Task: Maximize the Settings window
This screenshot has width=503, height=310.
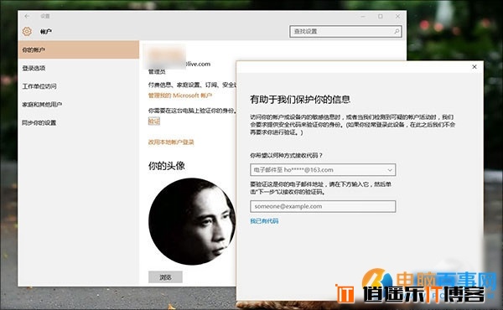Action: [x=380, y=16]
